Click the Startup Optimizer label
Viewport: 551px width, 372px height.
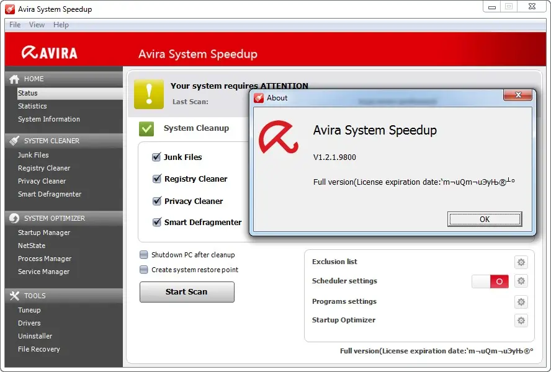coord(344,320)
